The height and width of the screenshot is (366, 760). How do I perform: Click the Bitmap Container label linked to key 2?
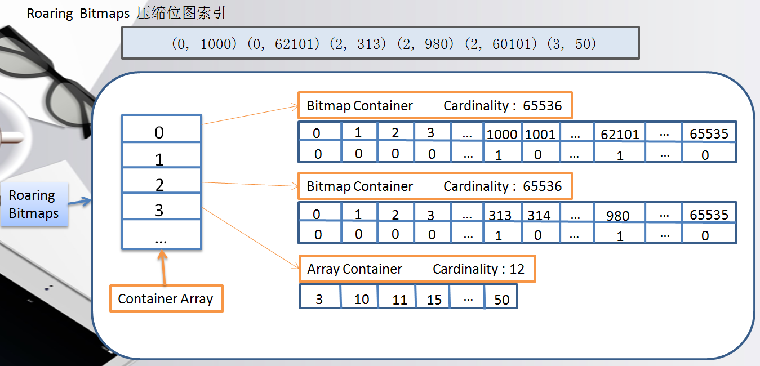pyautogui.click(x=435, y=186)
